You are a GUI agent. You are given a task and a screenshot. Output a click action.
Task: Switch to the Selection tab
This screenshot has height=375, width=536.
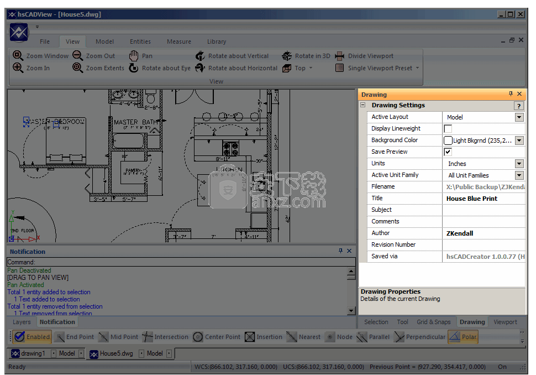pyautogui.click(x=376, y=322)
